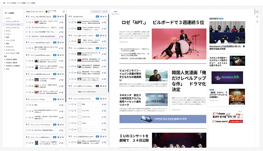Click scrollbar of the second component column

pyautogui.click(x=109, y=54)
